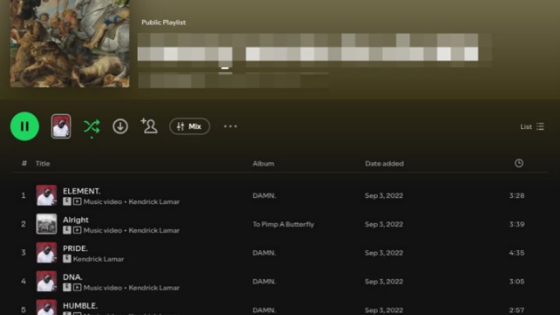Open the ELEMENT. track cover thumbnail
This screenshot has width=560, height=315.
click(46, 196)
